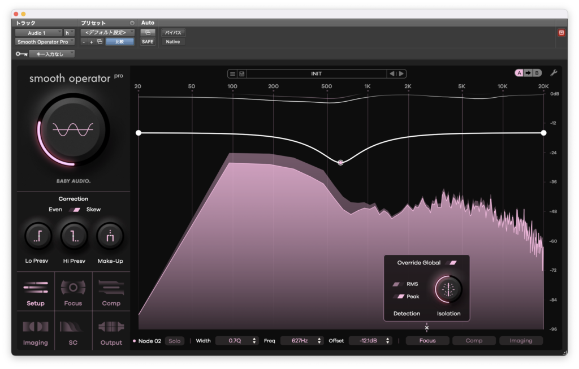Select the previous preset with minus button
This screenshot has height=369, width=579.
(x=84, y=42)
